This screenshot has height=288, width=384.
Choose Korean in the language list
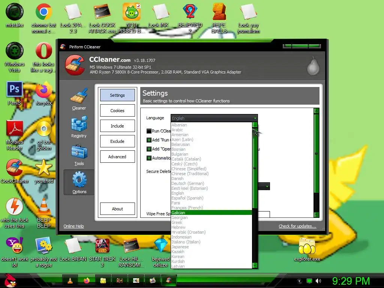coord(211,256)
